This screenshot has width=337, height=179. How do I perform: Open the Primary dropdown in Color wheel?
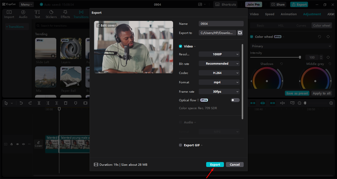pyautogui.click(x=291, y=46)
